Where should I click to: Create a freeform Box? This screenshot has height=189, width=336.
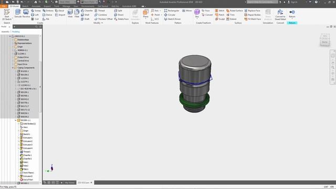click(x=197, y=13)
